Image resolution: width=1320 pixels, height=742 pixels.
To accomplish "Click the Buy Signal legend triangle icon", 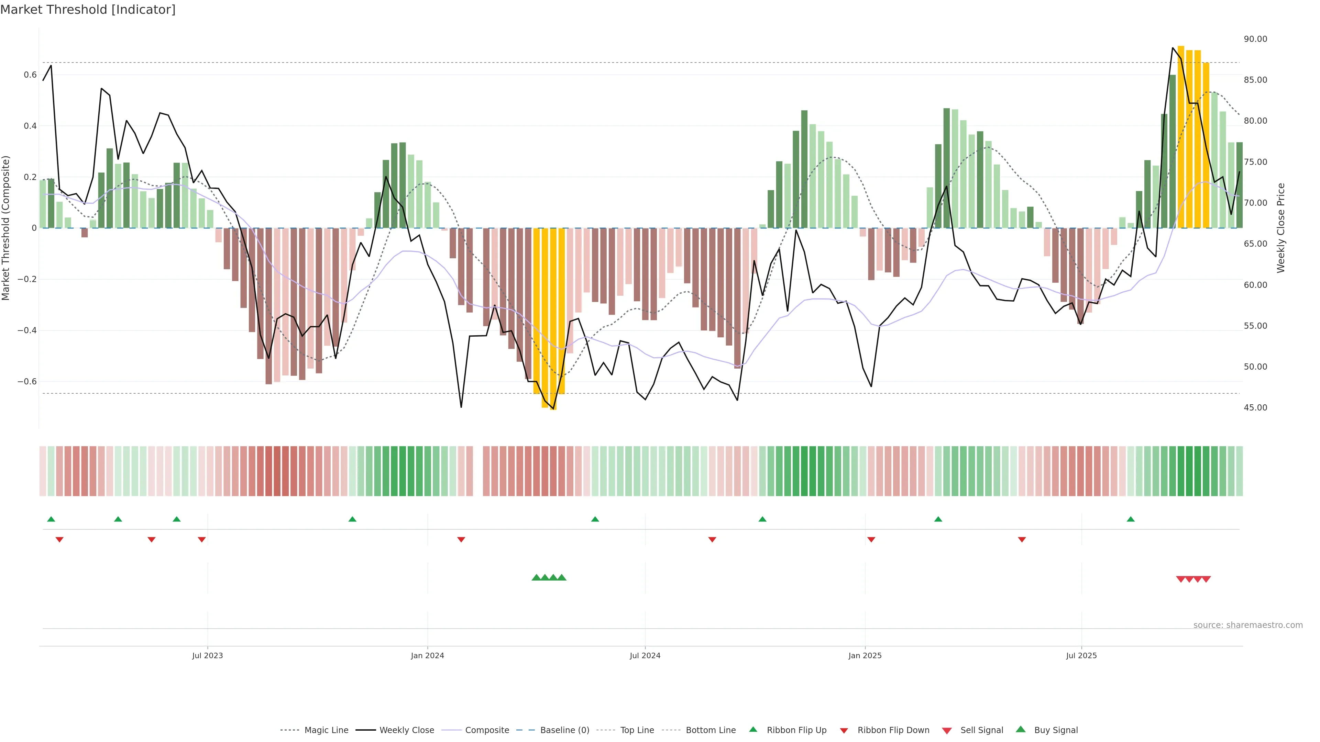I will (1021, 729).
